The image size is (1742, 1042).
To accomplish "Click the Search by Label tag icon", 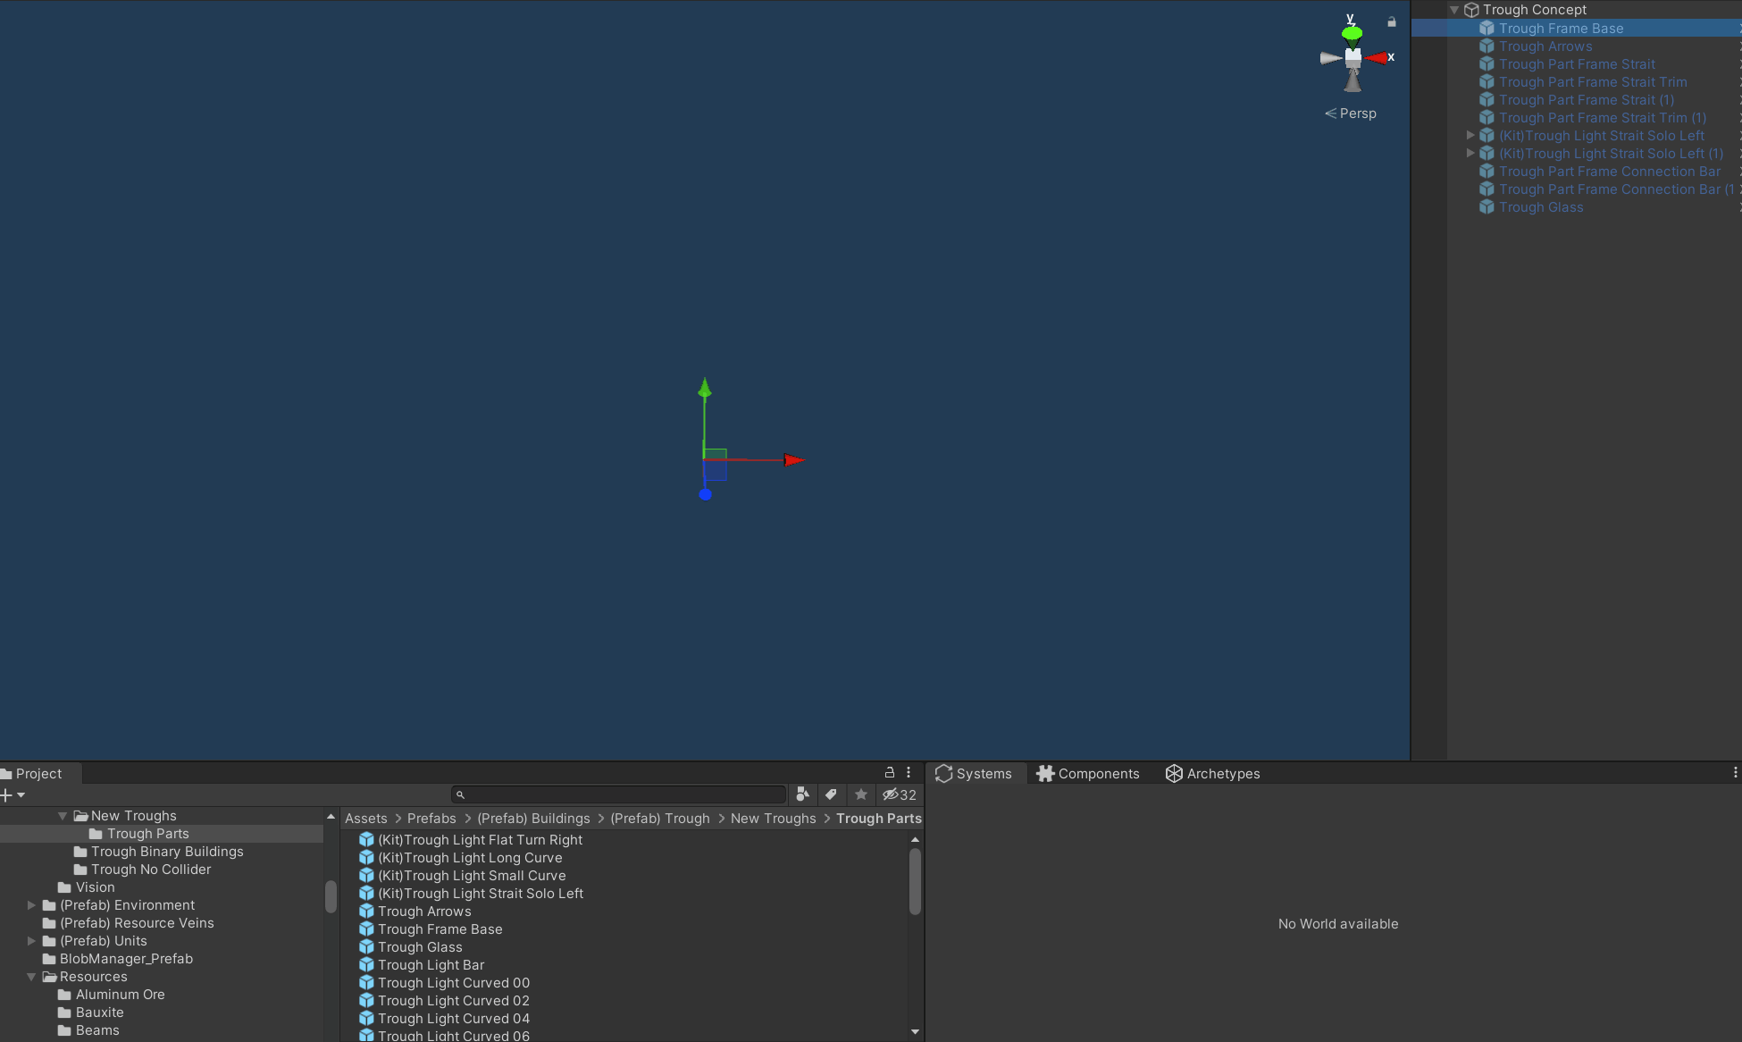I will point(831,794).
